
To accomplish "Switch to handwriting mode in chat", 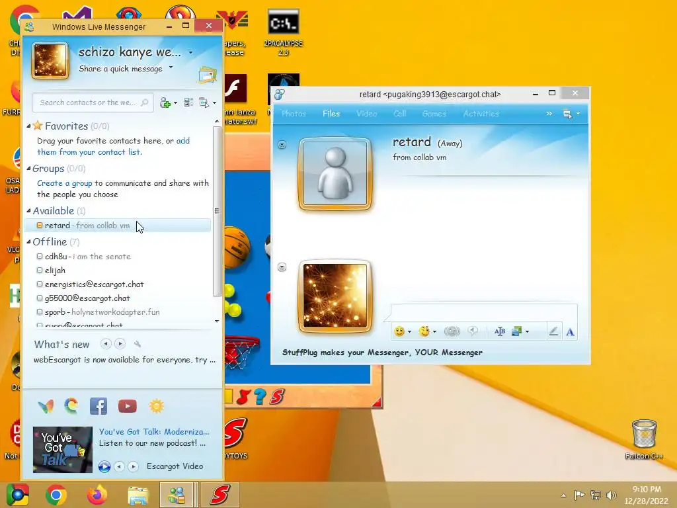I will pyautogui.click(x=553, y=331).
